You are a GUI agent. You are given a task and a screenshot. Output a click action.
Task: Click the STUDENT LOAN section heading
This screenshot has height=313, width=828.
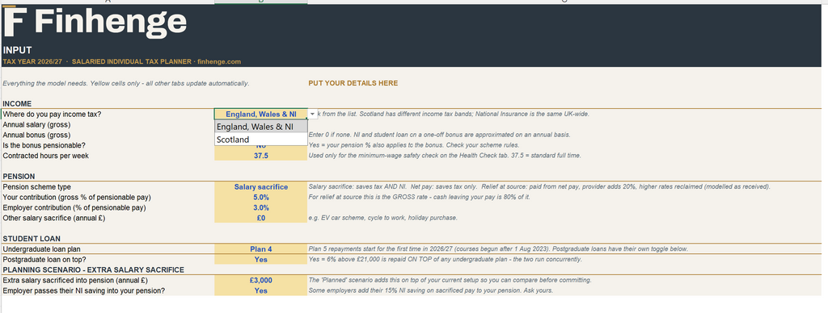tap(32, 239)
